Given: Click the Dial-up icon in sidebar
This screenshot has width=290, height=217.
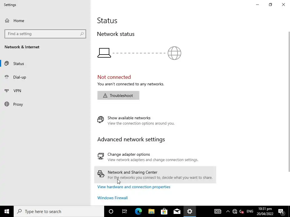Looking at the screenshot, I should point(7,77).
